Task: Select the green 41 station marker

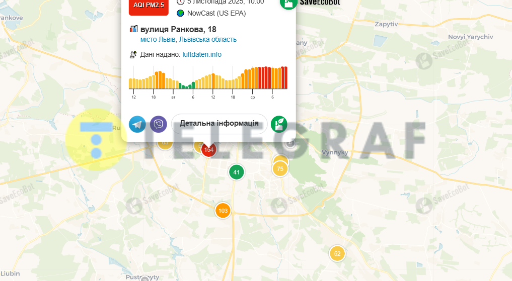Action: (237, 172)
